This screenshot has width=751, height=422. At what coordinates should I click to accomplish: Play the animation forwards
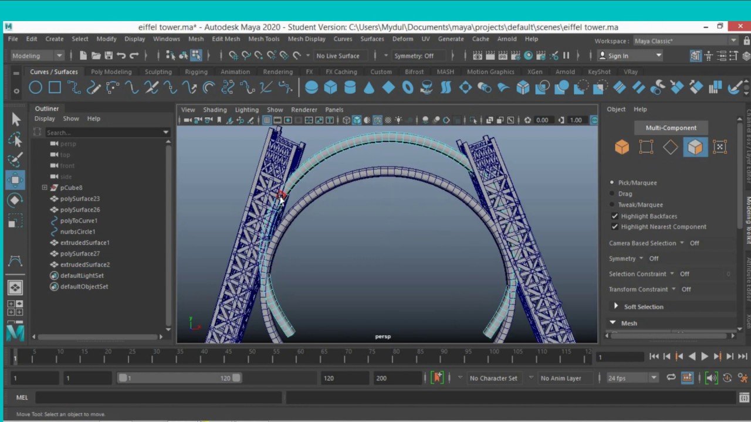tap(705, 356)
